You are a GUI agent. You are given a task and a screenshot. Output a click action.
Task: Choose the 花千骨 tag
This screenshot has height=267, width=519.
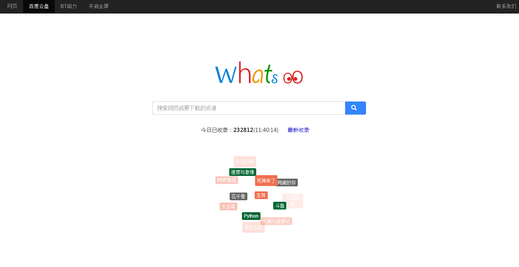point(238,196)
